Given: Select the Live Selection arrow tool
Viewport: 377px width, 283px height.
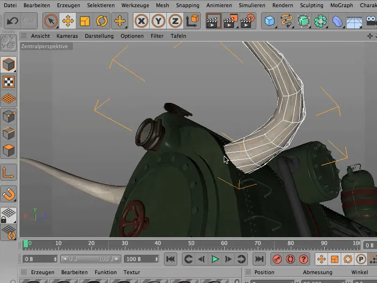Looking at the screenshot, I should click(x=51, y=21).
